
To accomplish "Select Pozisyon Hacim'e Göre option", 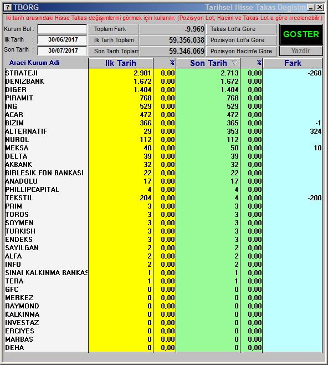I will pos(242,51).
